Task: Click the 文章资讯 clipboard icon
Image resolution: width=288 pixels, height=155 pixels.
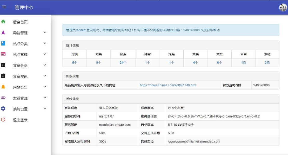Action: pos(3,76)
